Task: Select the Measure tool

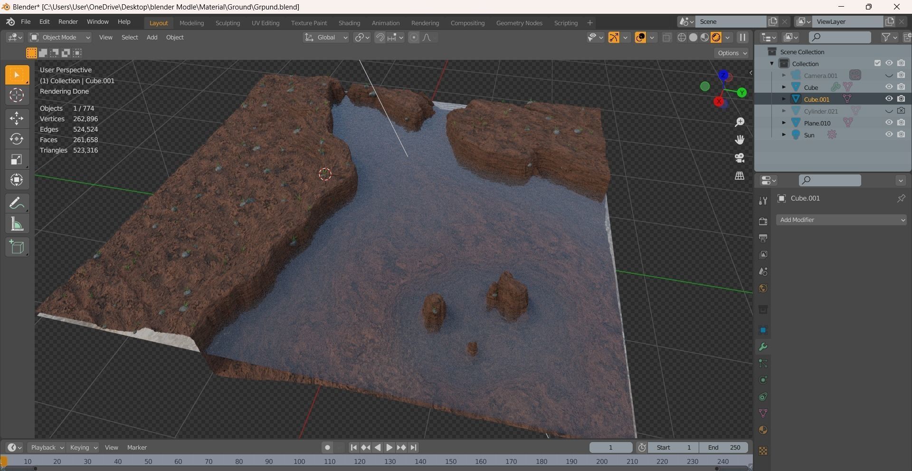Action: pyautogui.click(x=17, y=224)
